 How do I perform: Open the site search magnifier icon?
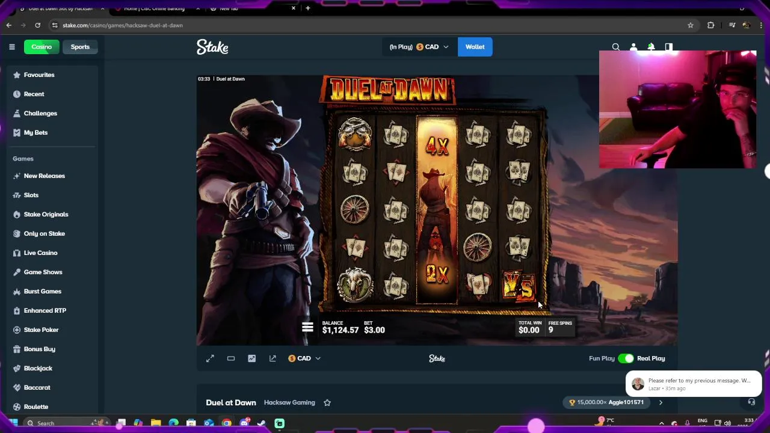616,47
